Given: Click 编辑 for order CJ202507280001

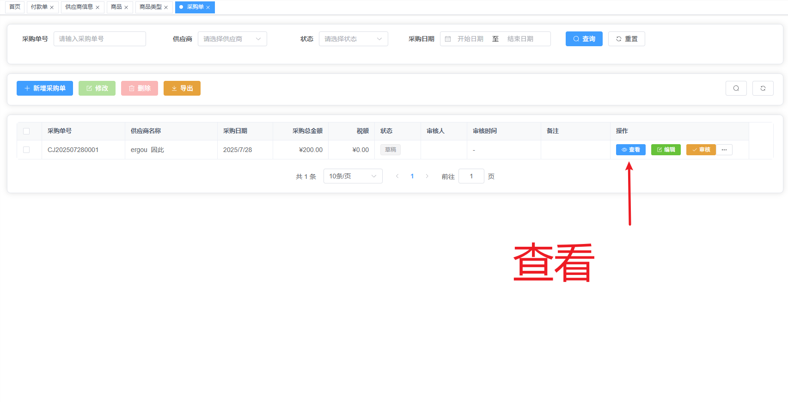Looking at the screenshot, I should (x=666, y=150).
